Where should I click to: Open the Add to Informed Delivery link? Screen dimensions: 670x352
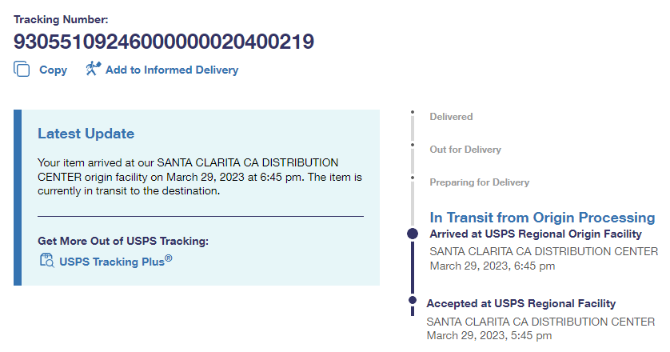171,70
